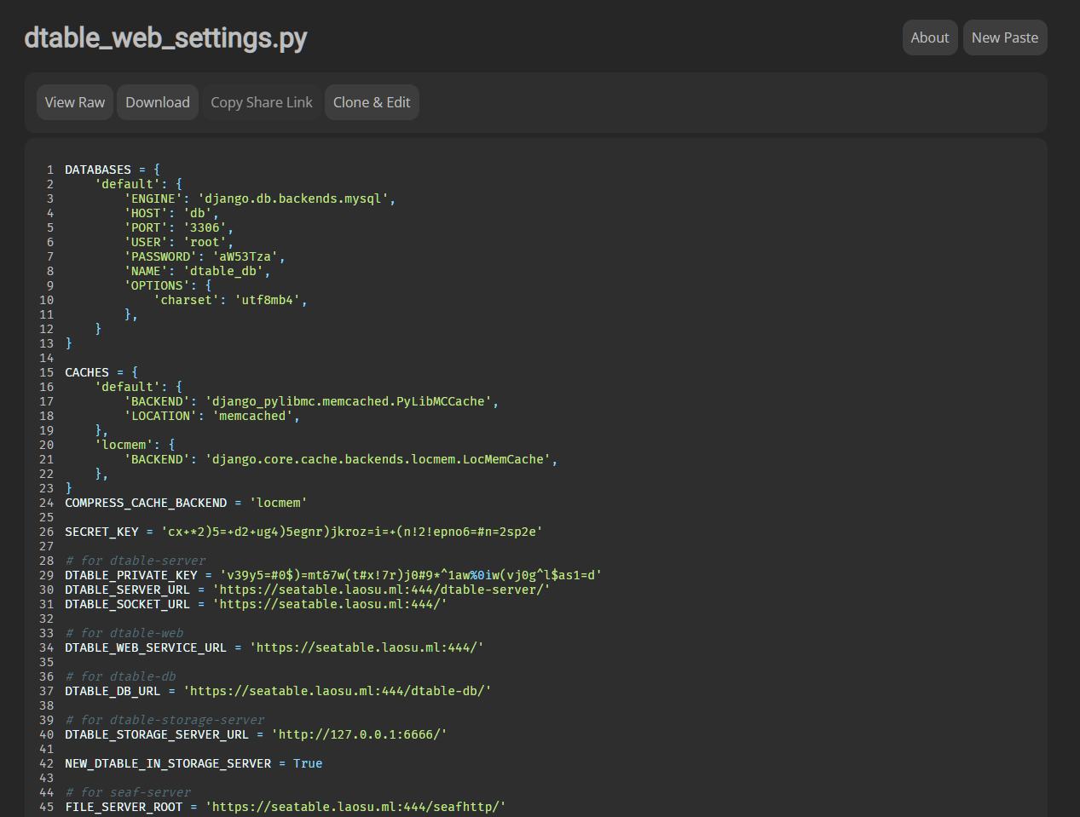Viewport: 1080px width, 817px height.
Task: Create a New Paste
Action: [1004, 37]
